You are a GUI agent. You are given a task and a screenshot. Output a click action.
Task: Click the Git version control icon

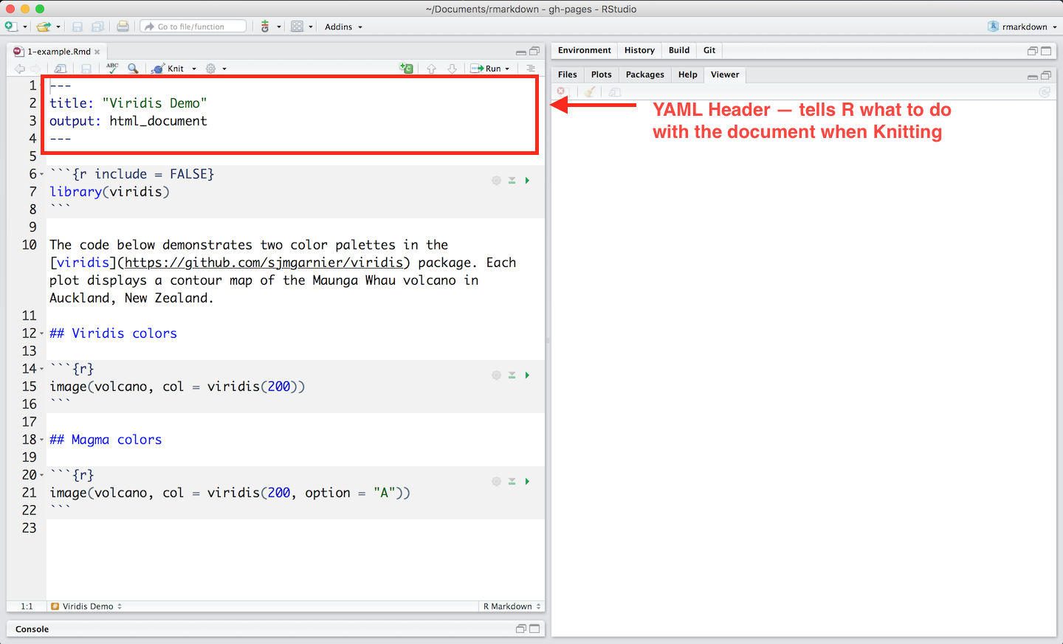click(x=265, y=27)
